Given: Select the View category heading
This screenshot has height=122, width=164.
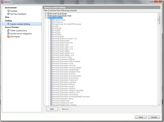Looking at the screenshot, I should 7,17.
